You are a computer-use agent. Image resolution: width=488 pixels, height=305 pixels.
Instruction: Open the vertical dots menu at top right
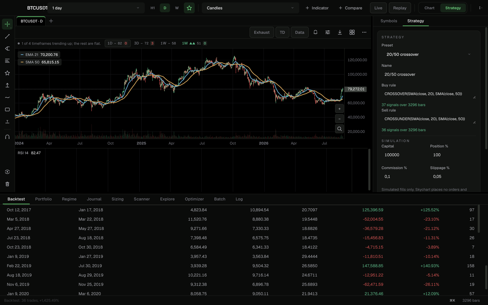coord(480,8)
